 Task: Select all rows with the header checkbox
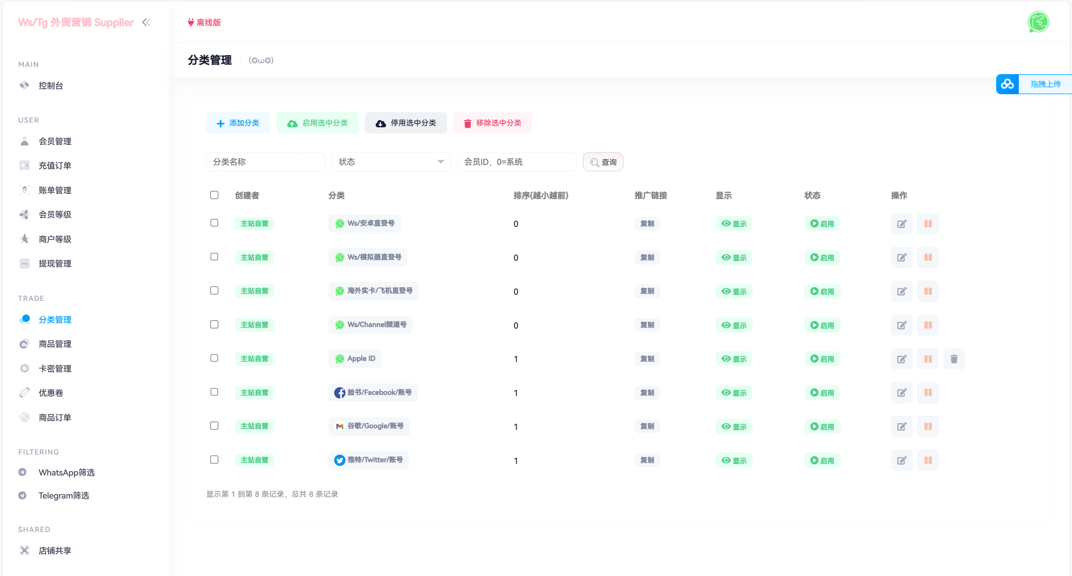[x=214, y=195]
